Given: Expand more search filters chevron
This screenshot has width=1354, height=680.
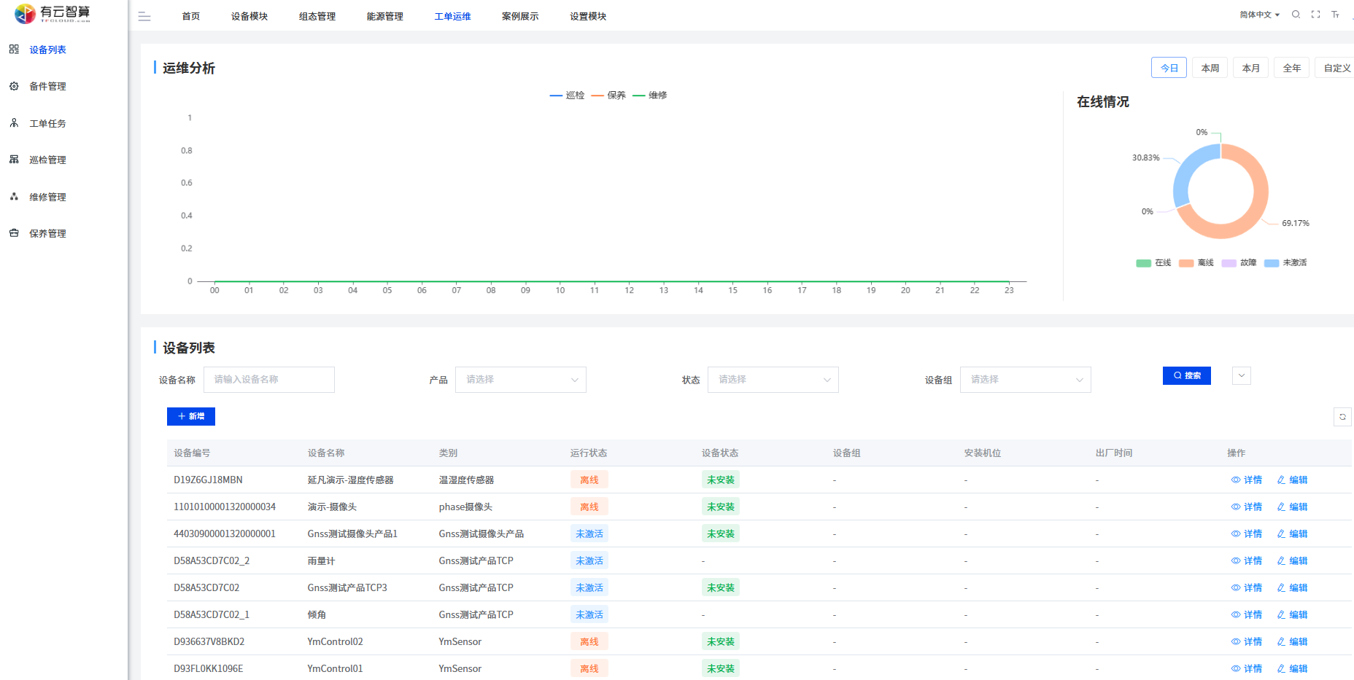Looking at the screenshot, I should click(x=1241, y=376).
